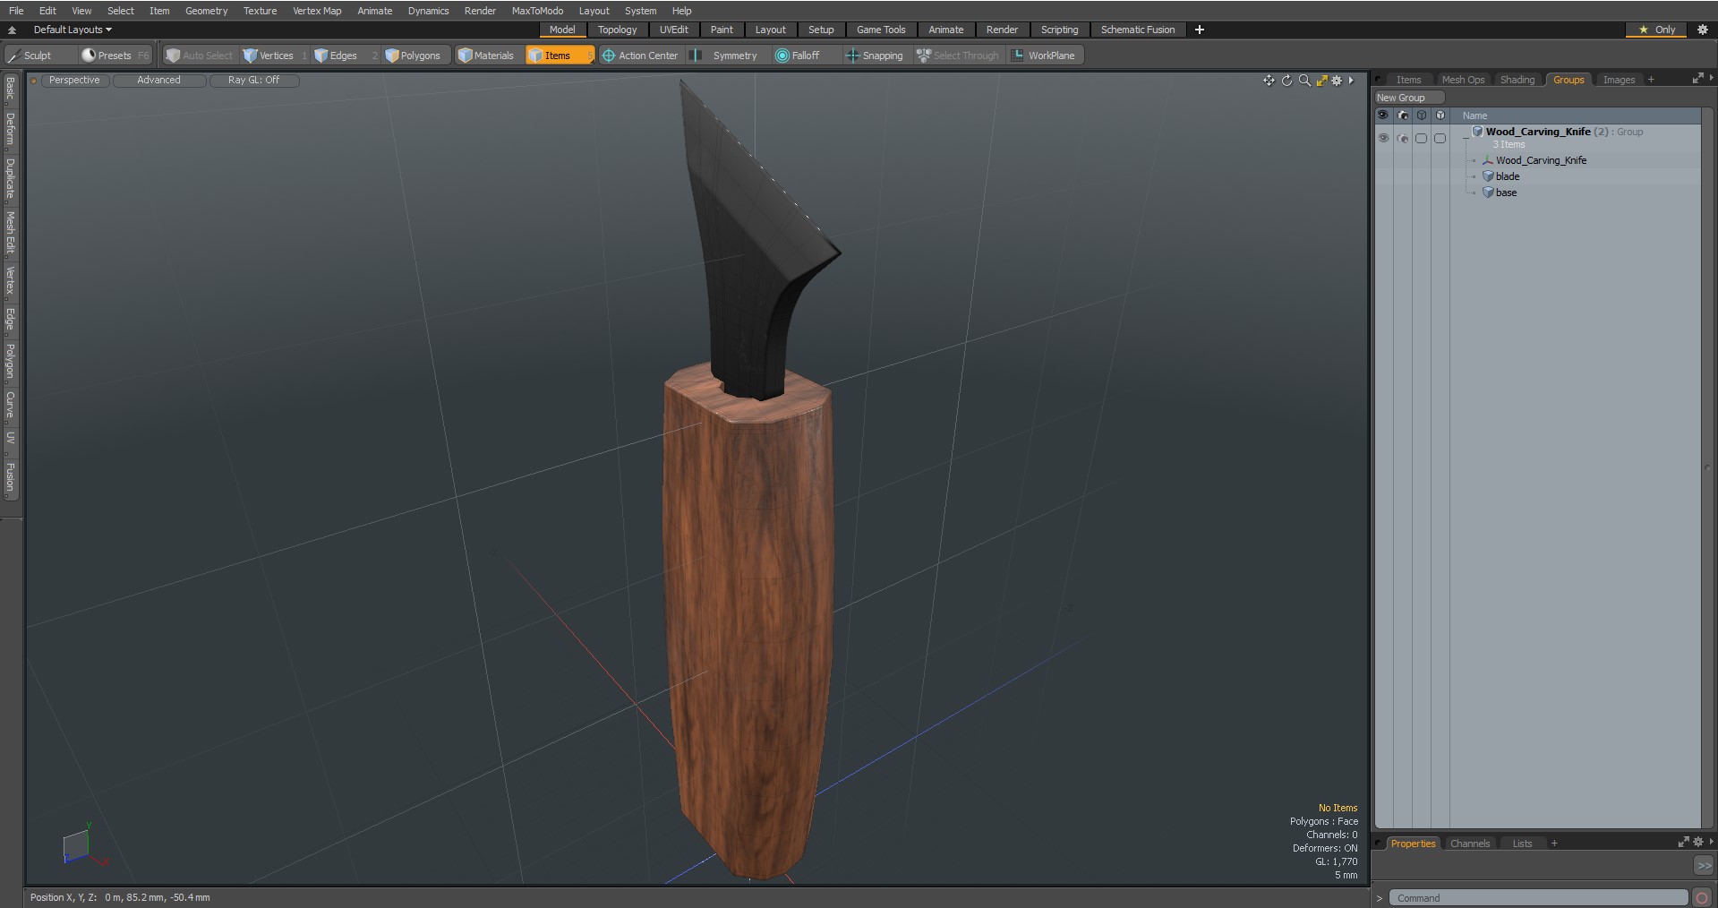Open the Presets browser
The height and width of the screenshot is (908, 1718).
(x=114, y=56)
